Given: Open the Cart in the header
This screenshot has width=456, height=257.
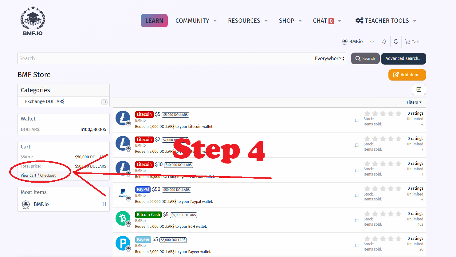Looking at the screenshot, I should tap(412, 42).
